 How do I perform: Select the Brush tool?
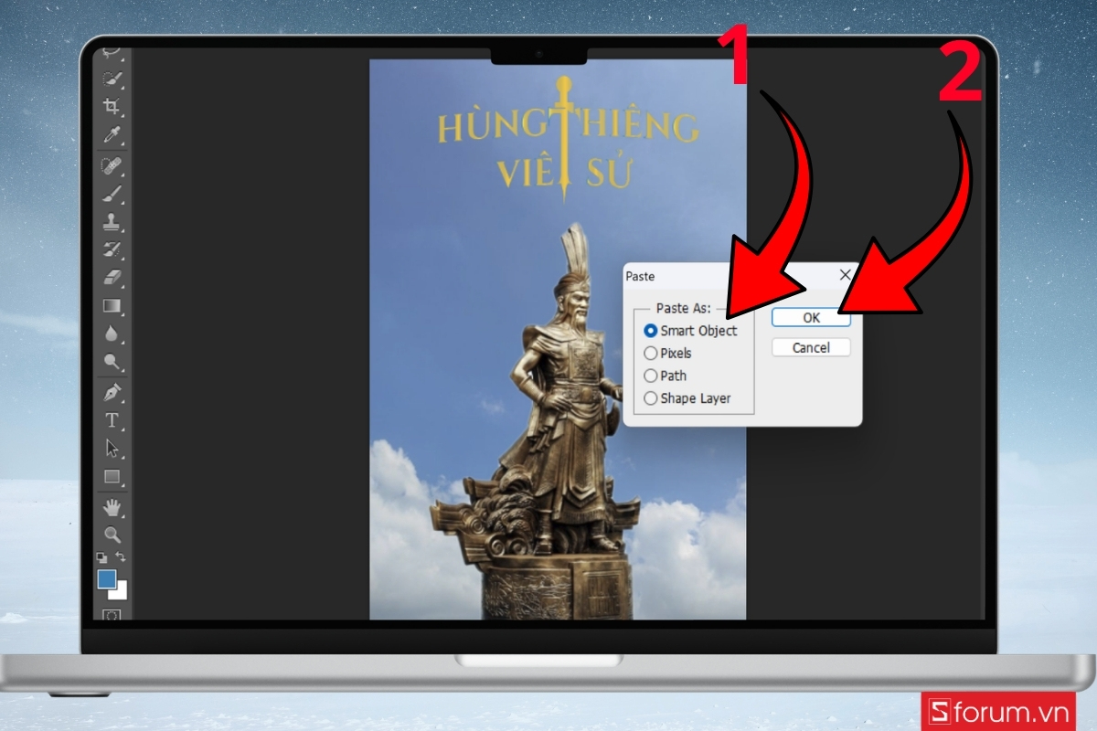tap(112, 194)
